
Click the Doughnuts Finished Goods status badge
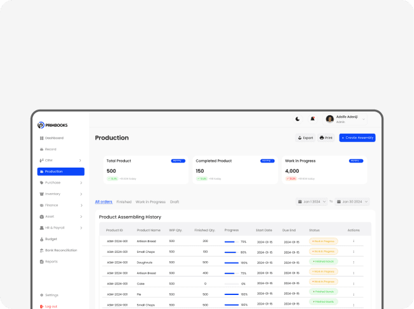[324, 261]
